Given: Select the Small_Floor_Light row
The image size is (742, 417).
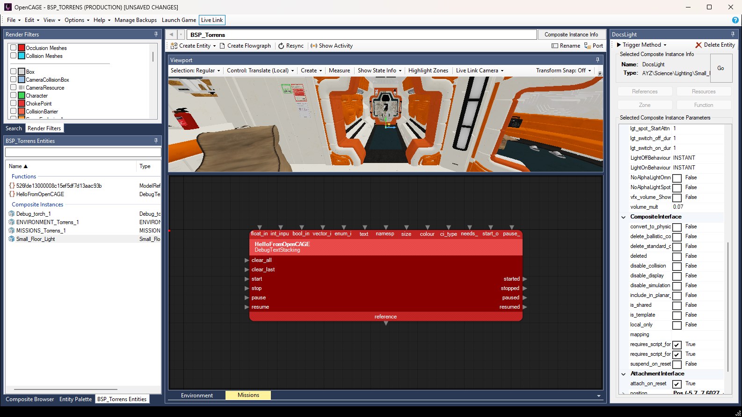Looking at the screenshot, I should pyautogui.click(x=84, y=239).
